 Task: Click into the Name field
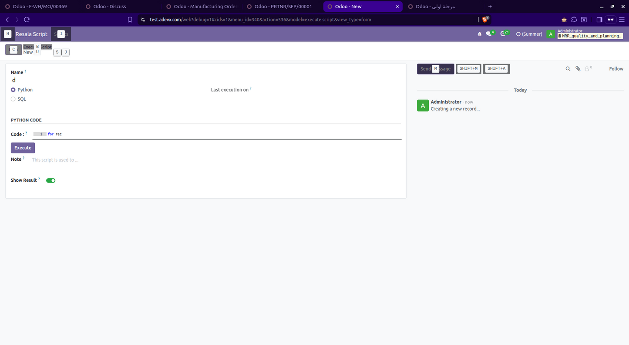click(205, 80)
